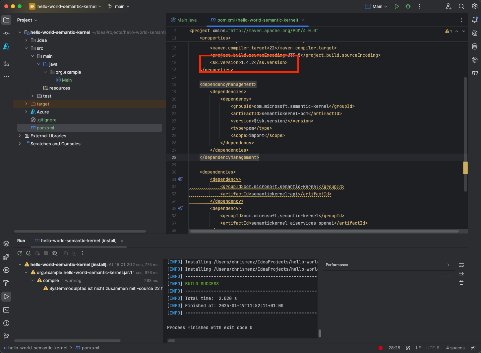Expand the test folder
The width and height of the screenshot is (481, 353).
32,96
